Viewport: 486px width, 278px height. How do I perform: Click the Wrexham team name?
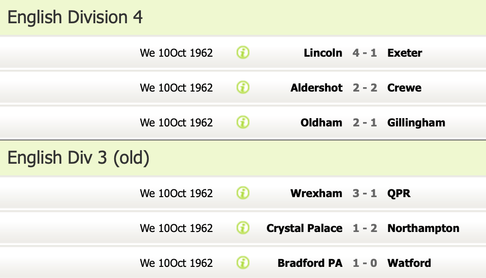coord(316,193)
